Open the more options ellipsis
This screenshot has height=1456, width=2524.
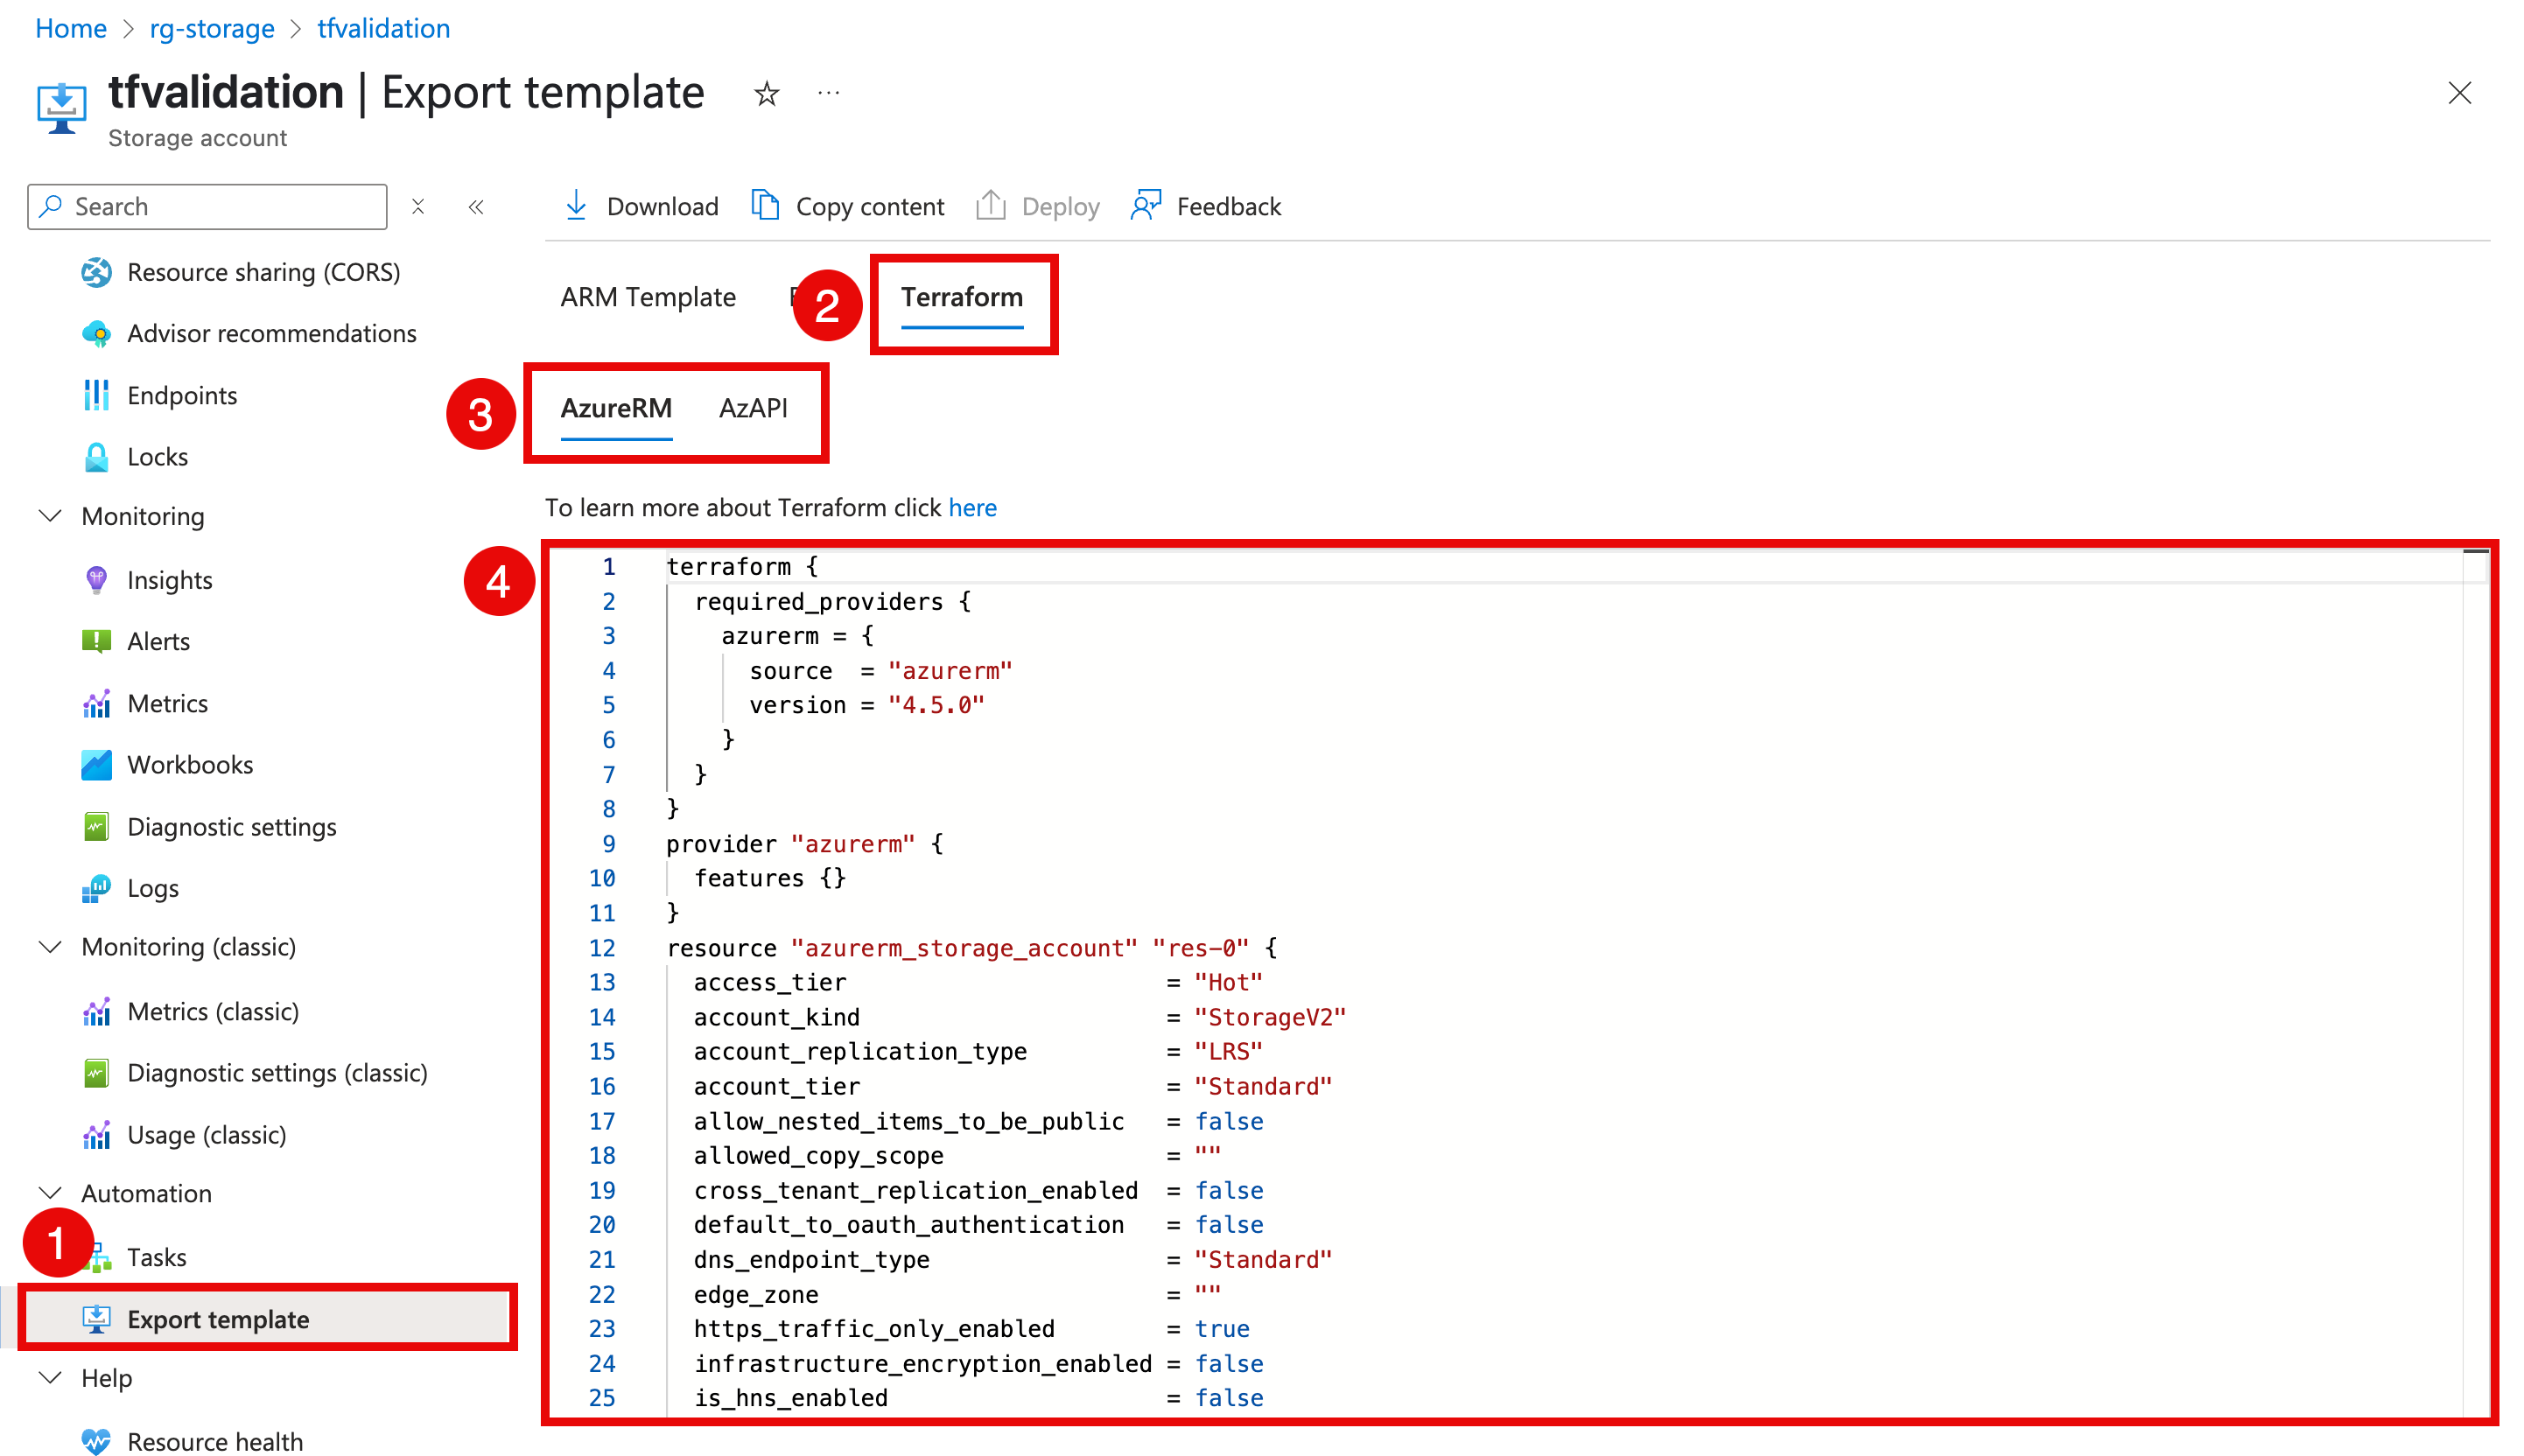click(829, 93)
